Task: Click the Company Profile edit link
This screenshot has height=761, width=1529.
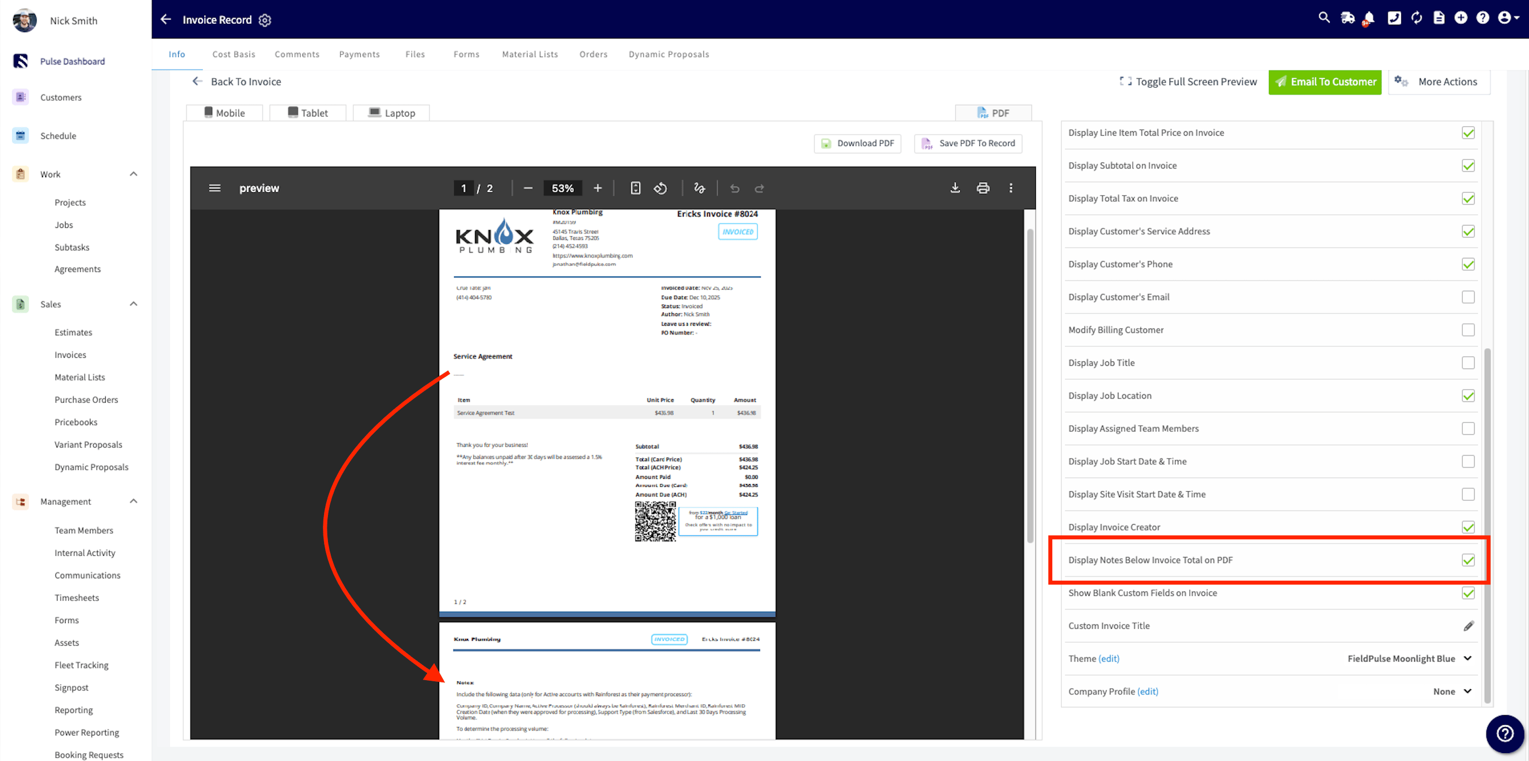Action: (x=1147, y=691)
